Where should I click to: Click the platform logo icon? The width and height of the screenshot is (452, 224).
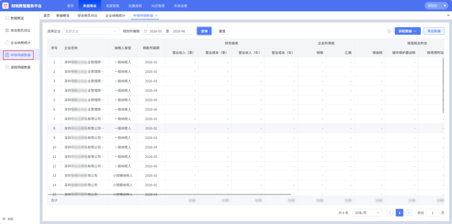pos(5,6)
